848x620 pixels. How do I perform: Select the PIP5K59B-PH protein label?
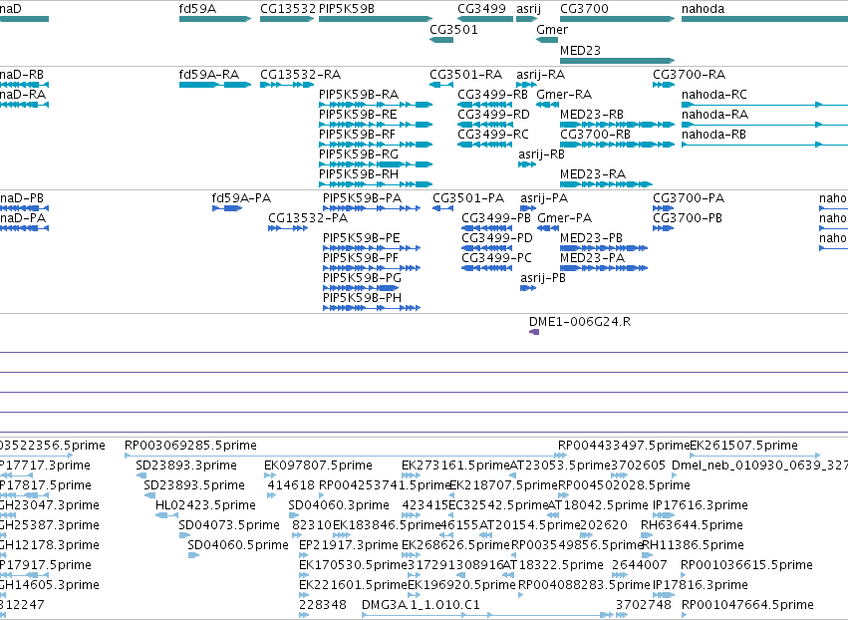coord(363,298)
